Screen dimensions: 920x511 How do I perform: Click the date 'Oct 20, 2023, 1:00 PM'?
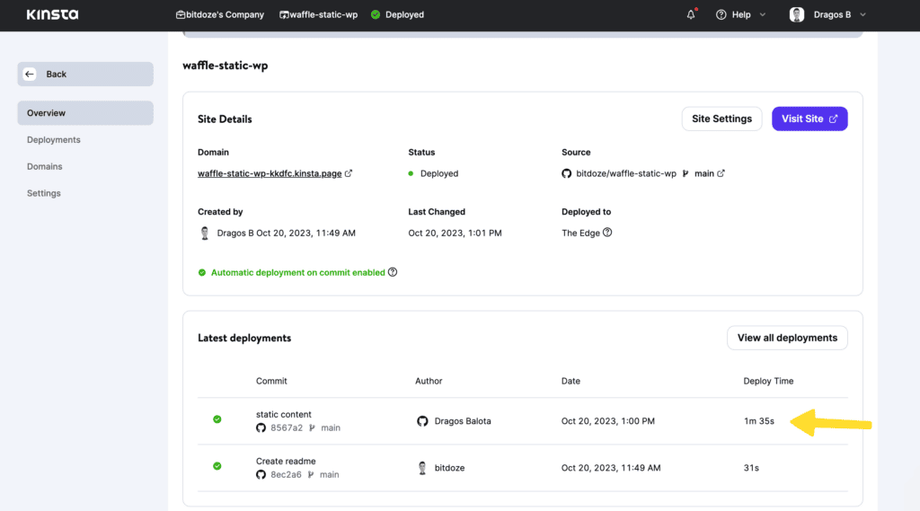608,421
